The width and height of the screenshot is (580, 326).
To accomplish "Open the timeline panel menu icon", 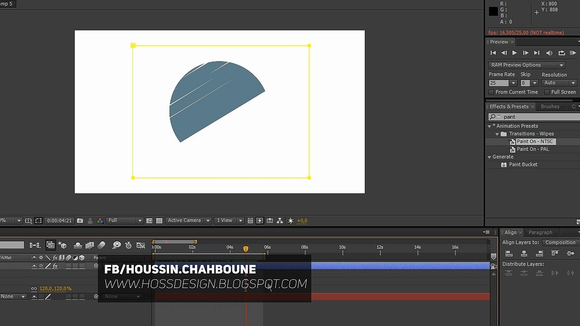I will tap(487, 232).
